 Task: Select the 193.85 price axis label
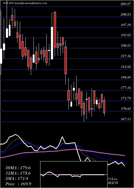pyautogui.click(x=125, y=35)
